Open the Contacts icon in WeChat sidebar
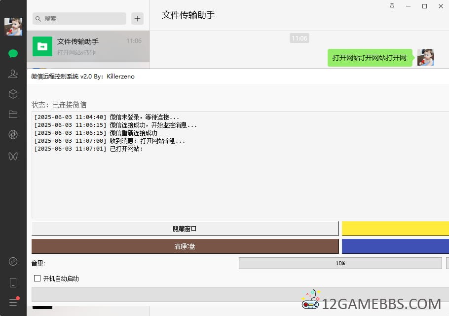Viewport: 449px width, 316px height. click(13, 74)
